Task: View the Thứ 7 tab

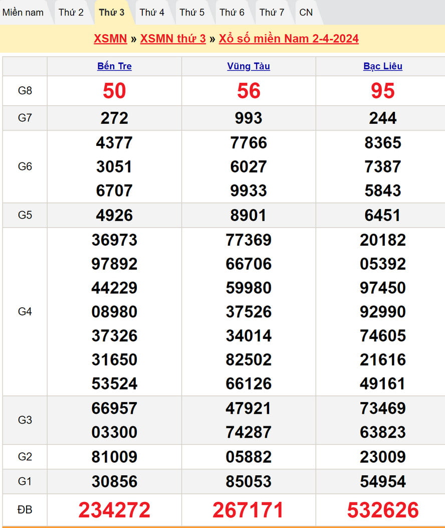Action: (x=272, y=13)
